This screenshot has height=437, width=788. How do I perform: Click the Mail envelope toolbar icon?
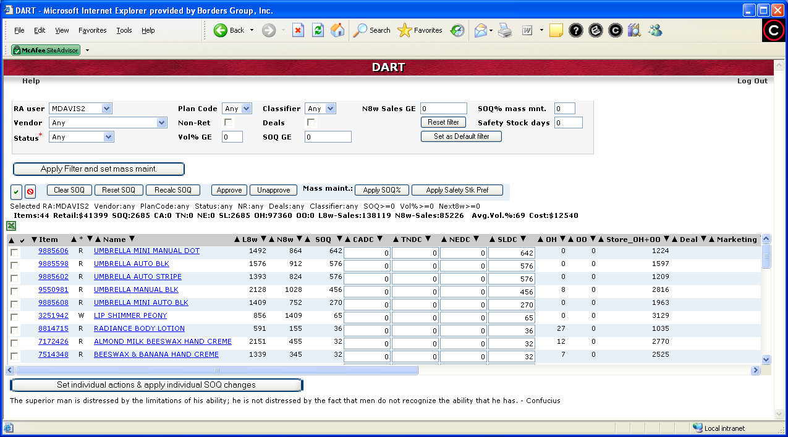pos(480,30)
